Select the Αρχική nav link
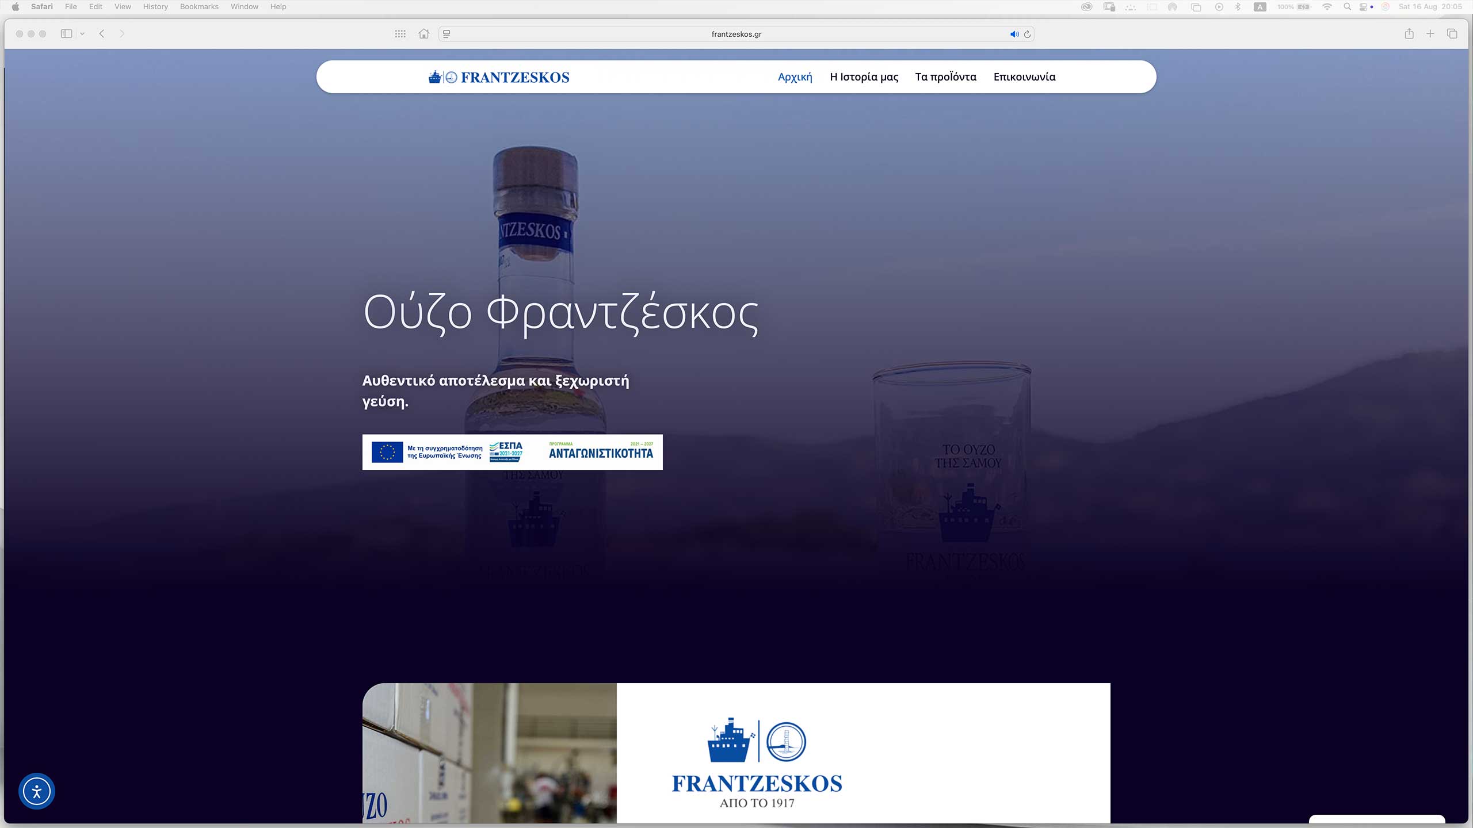The image size is (1473, 828). click(x=795, y=77)
